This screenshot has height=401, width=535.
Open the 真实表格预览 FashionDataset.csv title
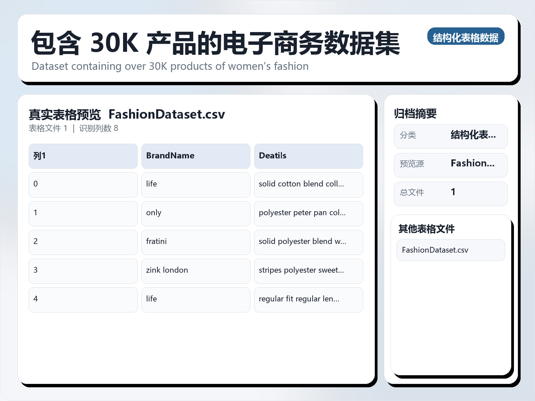click(x=127, y=114)
